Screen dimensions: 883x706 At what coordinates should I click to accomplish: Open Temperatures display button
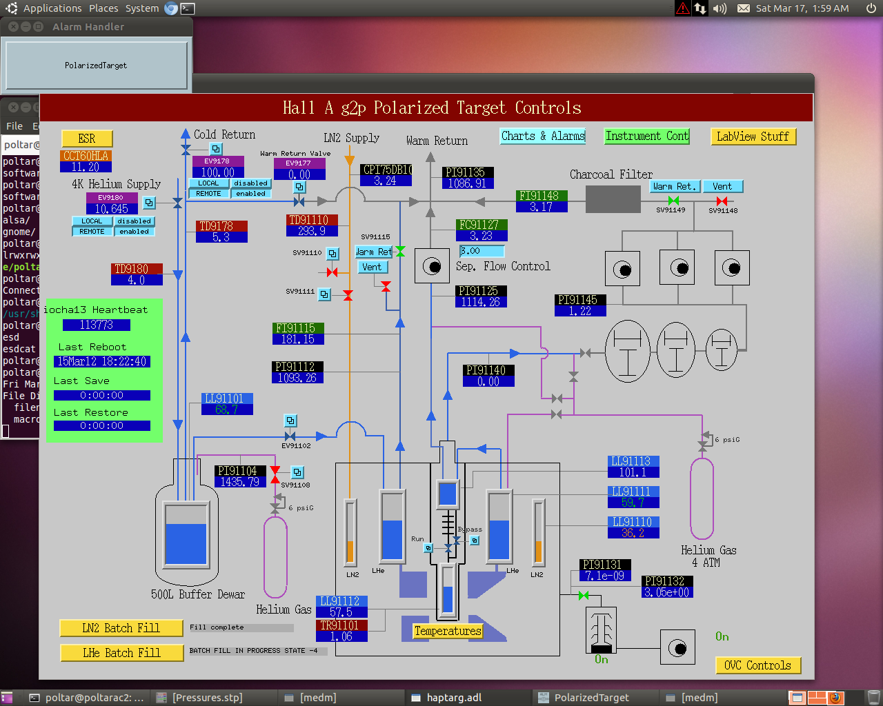click(448, 631)
